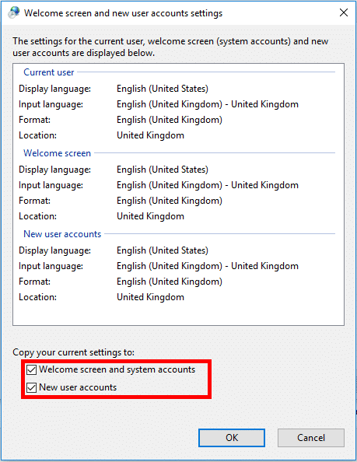Click the 'New user accounts' checkbox label text

click(x=78, y=387)
